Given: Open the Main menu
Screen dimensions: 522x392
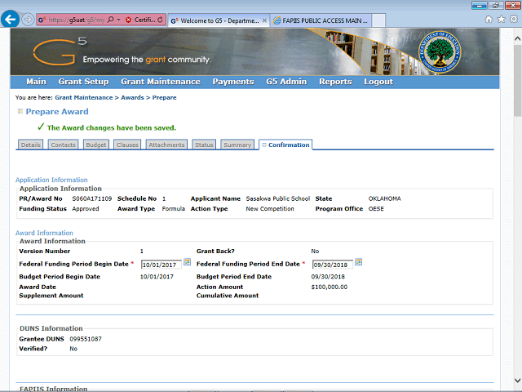Looking at the screenshot, I should coord(36,82).
